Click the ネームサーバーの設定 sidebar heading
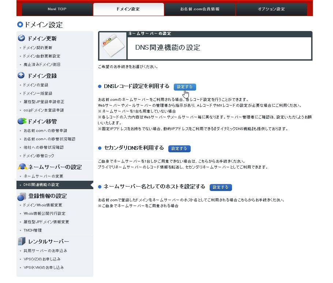This screenshot has height=283, width=333. point(55,167)
